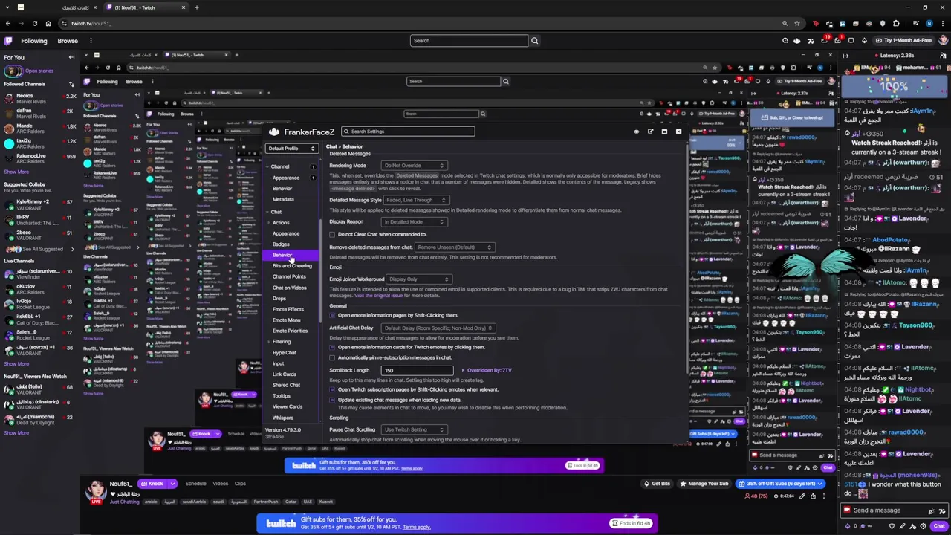Open the Default Profile dropdown
Viewport: 951px width, 535px height.
click(x=292, y=149)
